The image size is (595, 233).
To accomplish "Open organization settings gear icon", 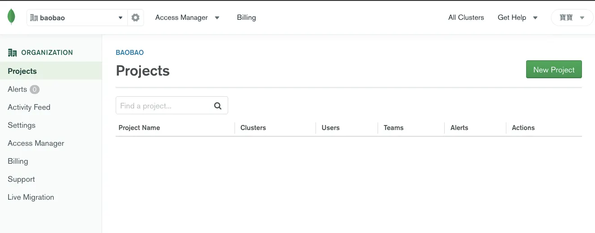I will (x=135, y=18).
